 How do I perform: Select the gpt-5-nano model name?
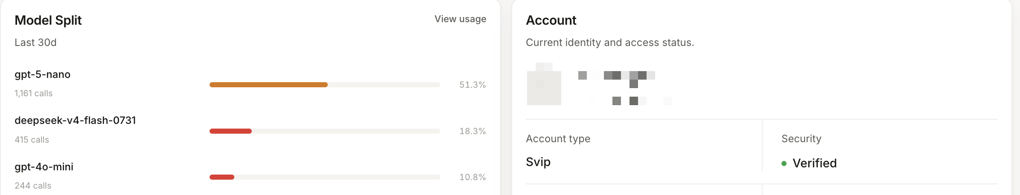click(42, 75)
